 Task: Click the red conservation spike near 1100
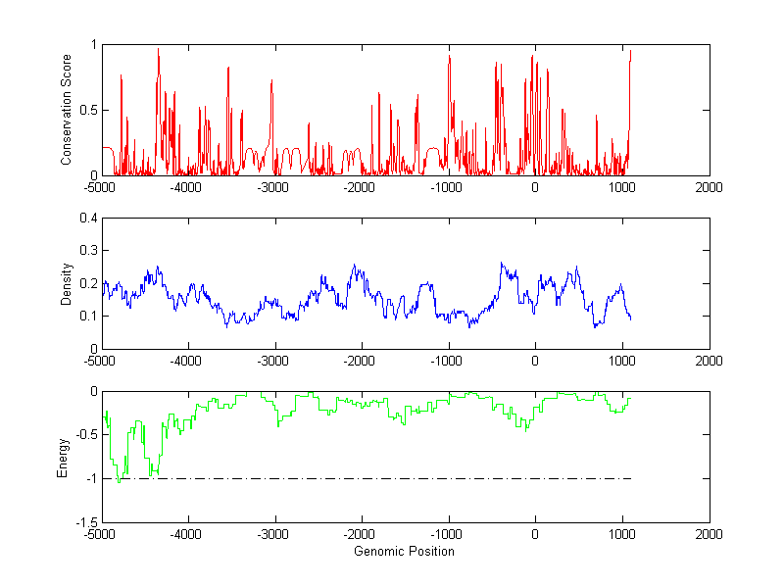pyautogui.click(x=630, y=53)
